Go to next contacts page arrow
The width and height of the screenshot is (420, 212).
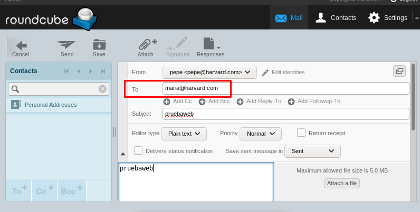[x=91, y=71]
